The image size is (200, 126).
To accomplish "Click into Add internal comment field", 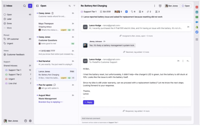I will [136, 118].
